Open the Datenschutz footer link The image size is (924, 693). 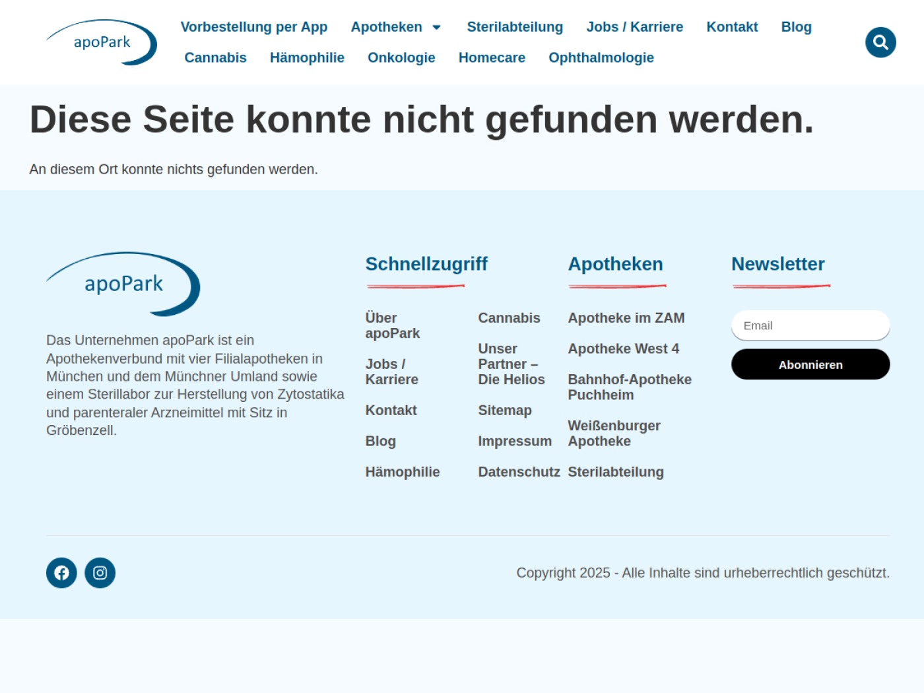coord(519,472)
